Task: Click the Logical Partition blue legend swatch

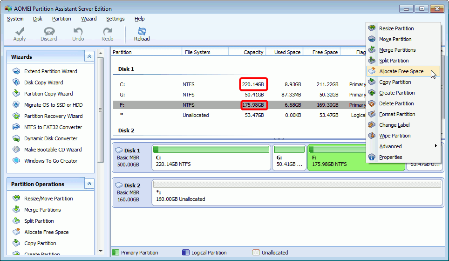Action: [x=185, y=253]
